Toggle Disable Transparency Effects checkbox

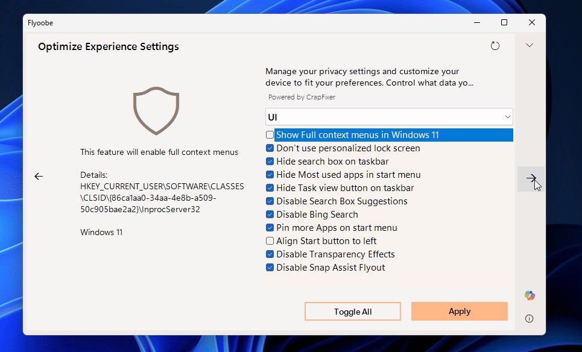coord(270,254)
